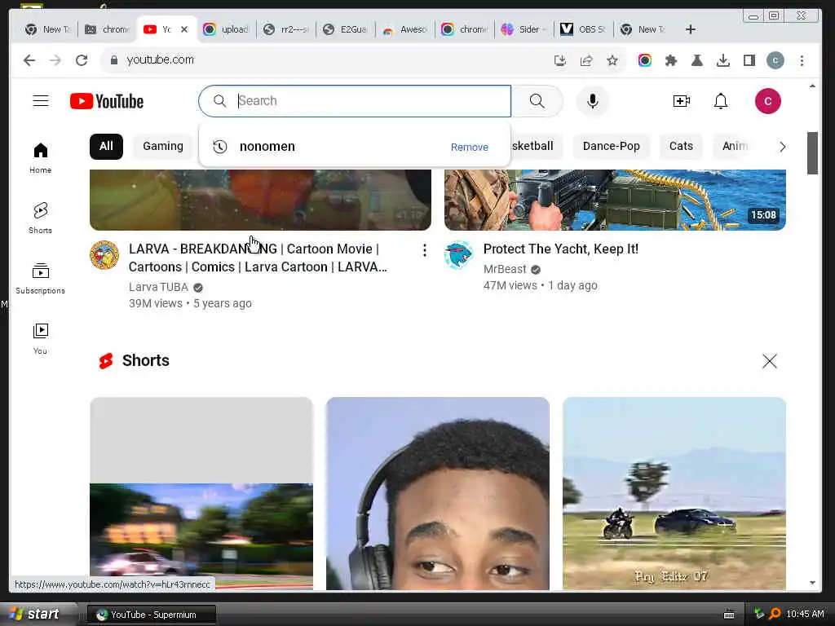Open Protect The Yacht video title

pyautogui.click(x=561, y=249)
